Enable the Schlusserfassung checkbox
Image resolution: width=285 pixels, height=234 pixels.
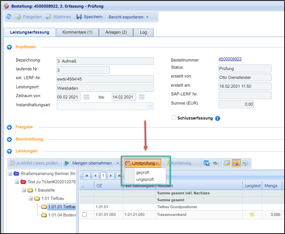[x=174, y=118]
